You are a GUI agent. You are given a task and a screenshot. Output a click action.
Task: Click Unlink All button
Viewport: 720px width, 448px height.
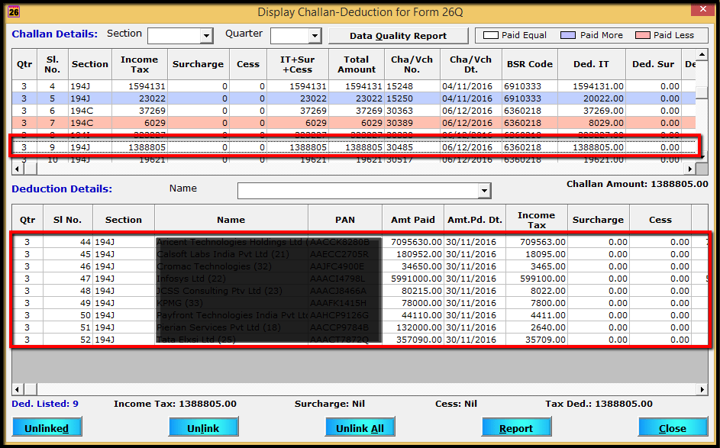click(360, 427)
